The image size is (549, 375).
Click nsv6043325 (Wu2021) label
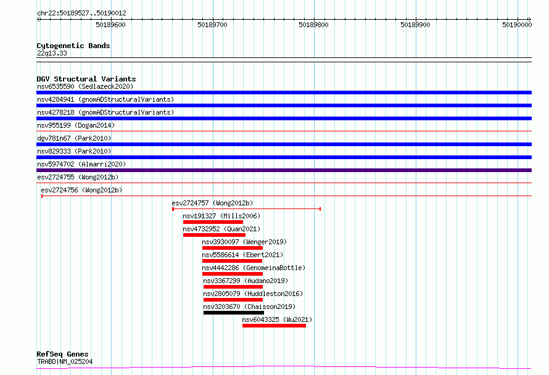277,319
